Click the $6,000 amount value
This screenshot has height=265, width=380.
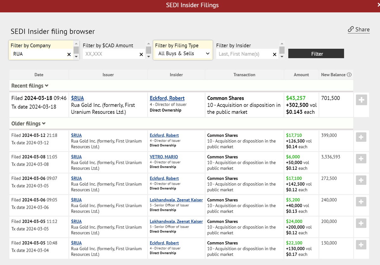click(x=293, y=157)
